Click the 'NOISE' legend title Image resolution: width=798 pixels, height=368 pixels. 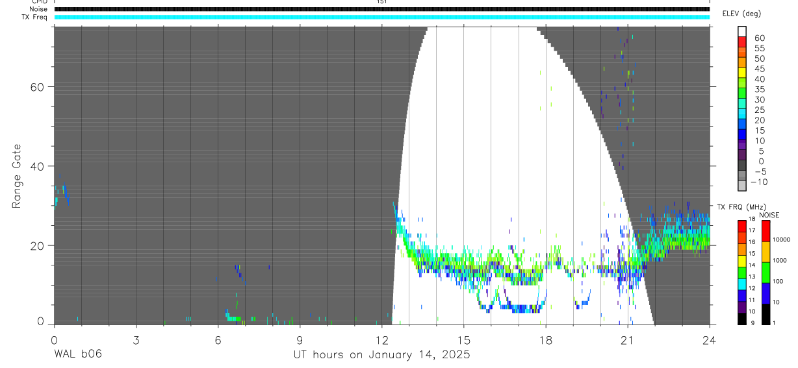(x=769, y=215)
